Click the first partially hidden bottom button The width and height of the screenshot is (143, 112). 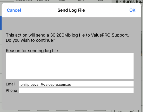24,110
